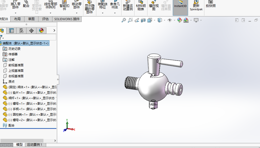Open Hide/Show Items dropdown arrow
Viewport: 260px width, 148px height.
(x=174, y=20)
